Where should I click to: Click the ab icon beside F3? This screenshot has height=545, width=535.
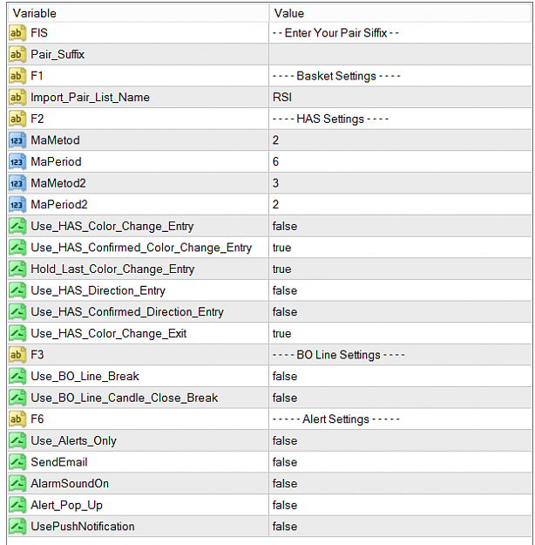(x=17, y=355)
